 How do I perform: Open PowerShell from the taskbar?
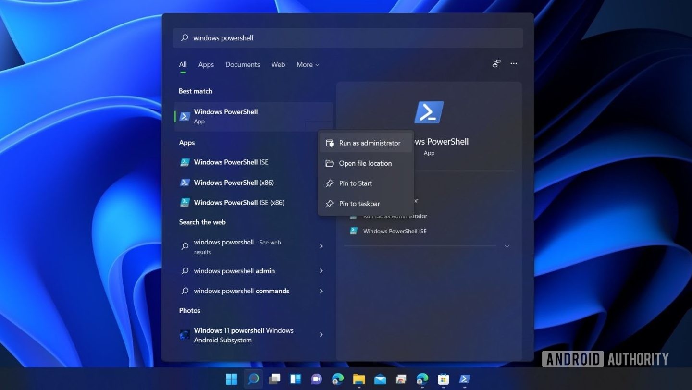pos(464,379)
